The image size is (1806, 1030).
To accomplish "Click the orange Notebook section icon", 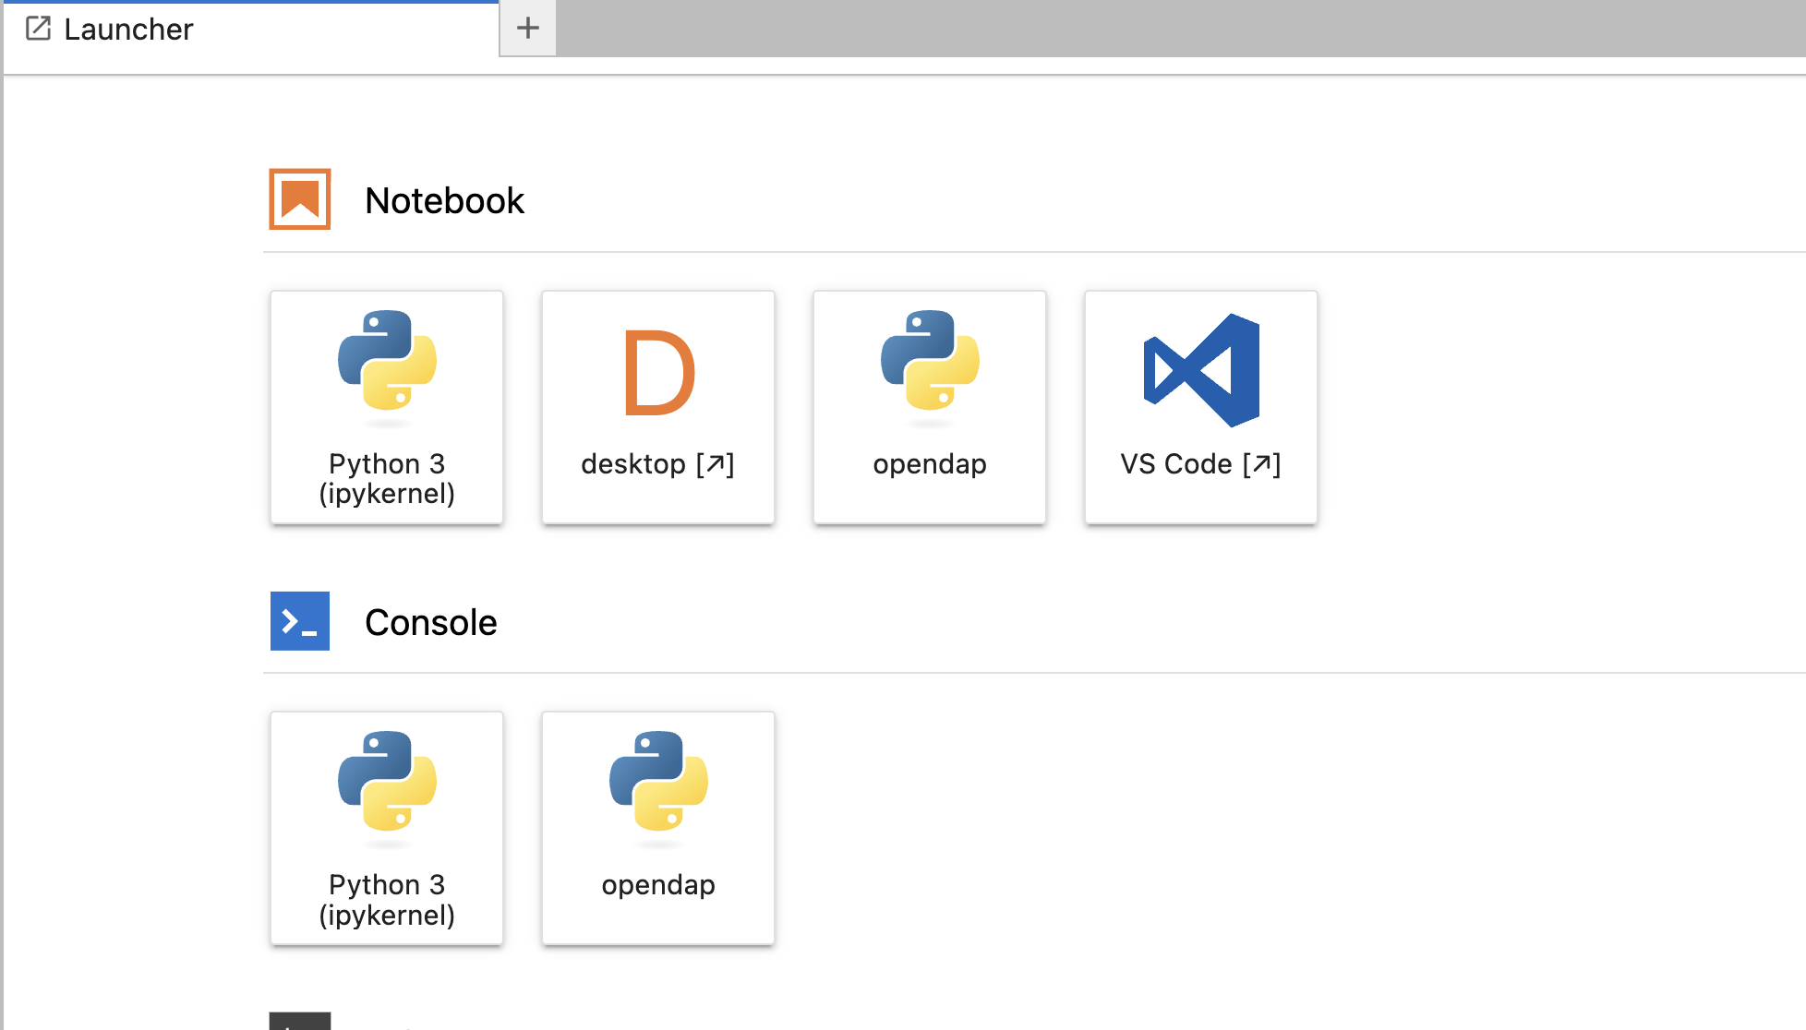I will 299,199.
